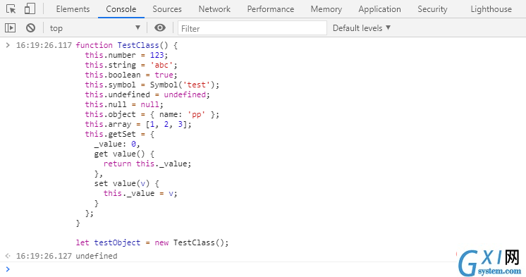Click the 'let testObject = new TestClass();' line
The width and height of the screenshot is (526, 277).
152,242
